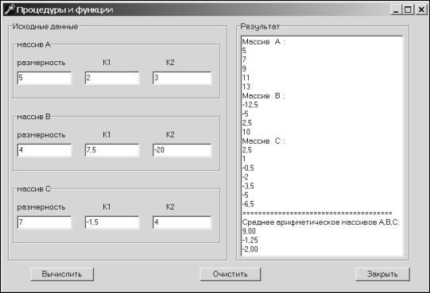Close the window with X button
This screenshot has width=430, height=293.
point(421,10)
